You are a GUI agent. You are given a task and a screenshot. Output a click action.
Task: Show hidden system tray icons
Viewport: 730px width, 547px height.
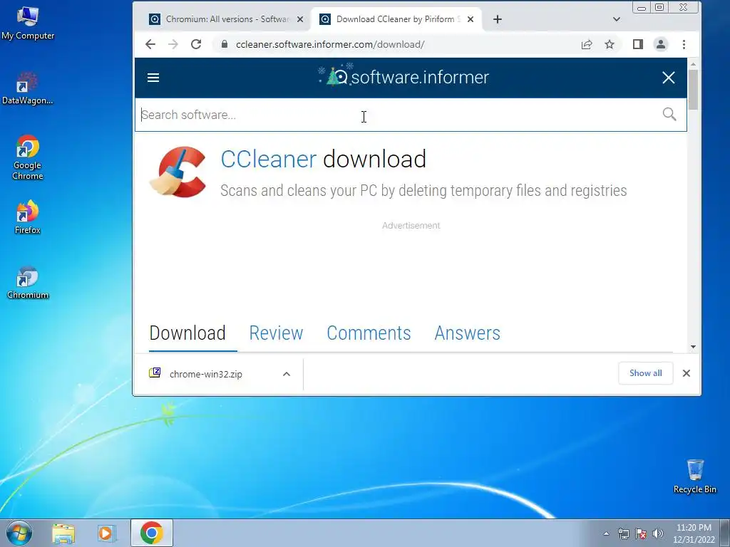606,533
